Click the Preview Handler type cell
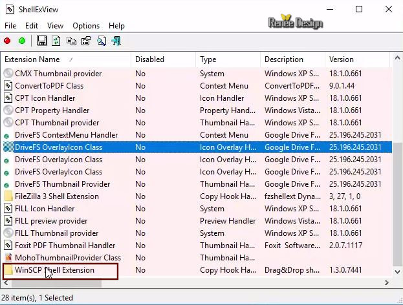Screen dimensions: 403x305 coord(228,221)
